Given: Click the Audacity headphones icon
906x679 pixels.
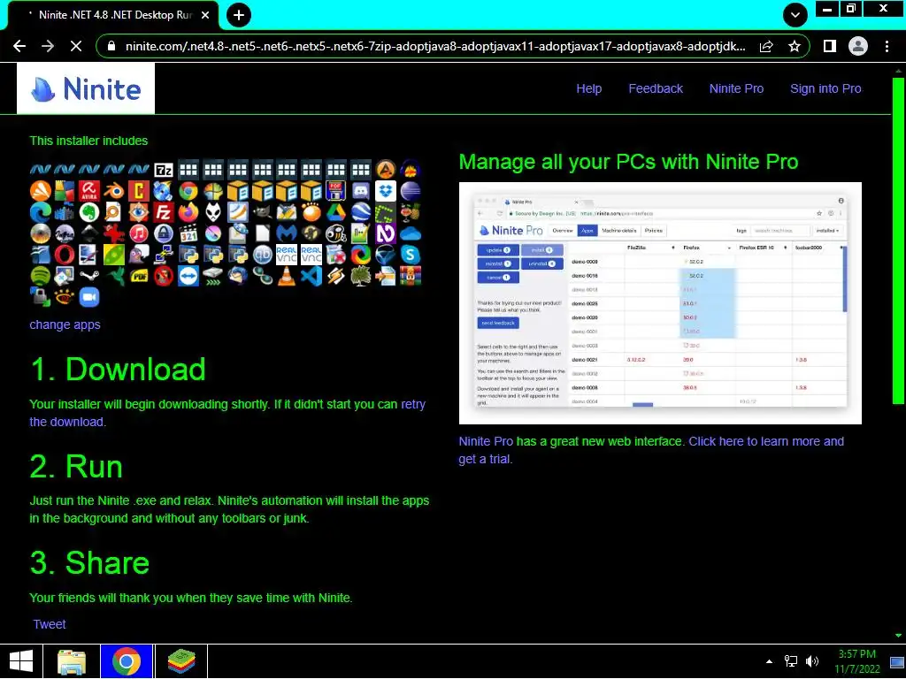Looking at the screenshot, I should click(x=411, y=169).
